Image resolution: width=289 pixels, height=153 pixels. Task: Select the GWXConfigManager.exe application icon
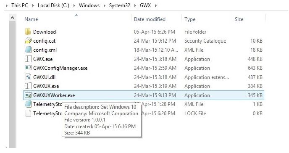pyautogui.click(x=28, y=68)
